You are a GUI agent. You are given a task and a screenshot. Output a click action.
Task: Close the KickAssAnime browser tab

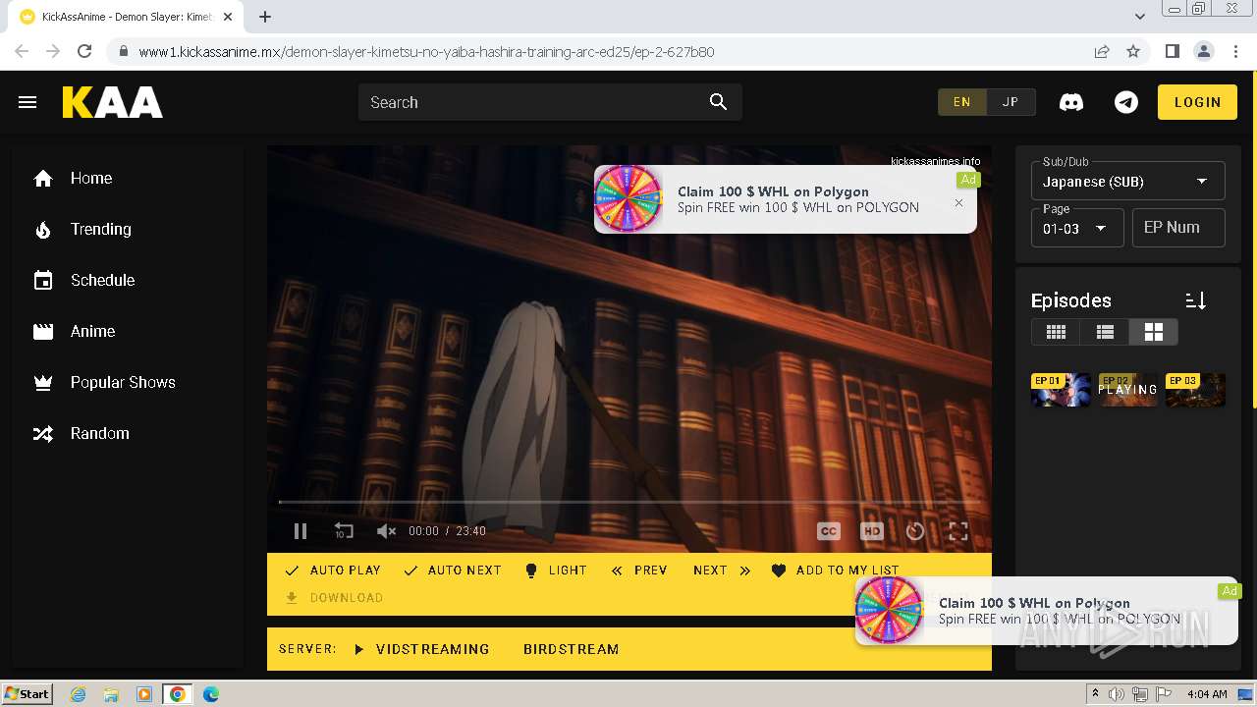point(229,17)
